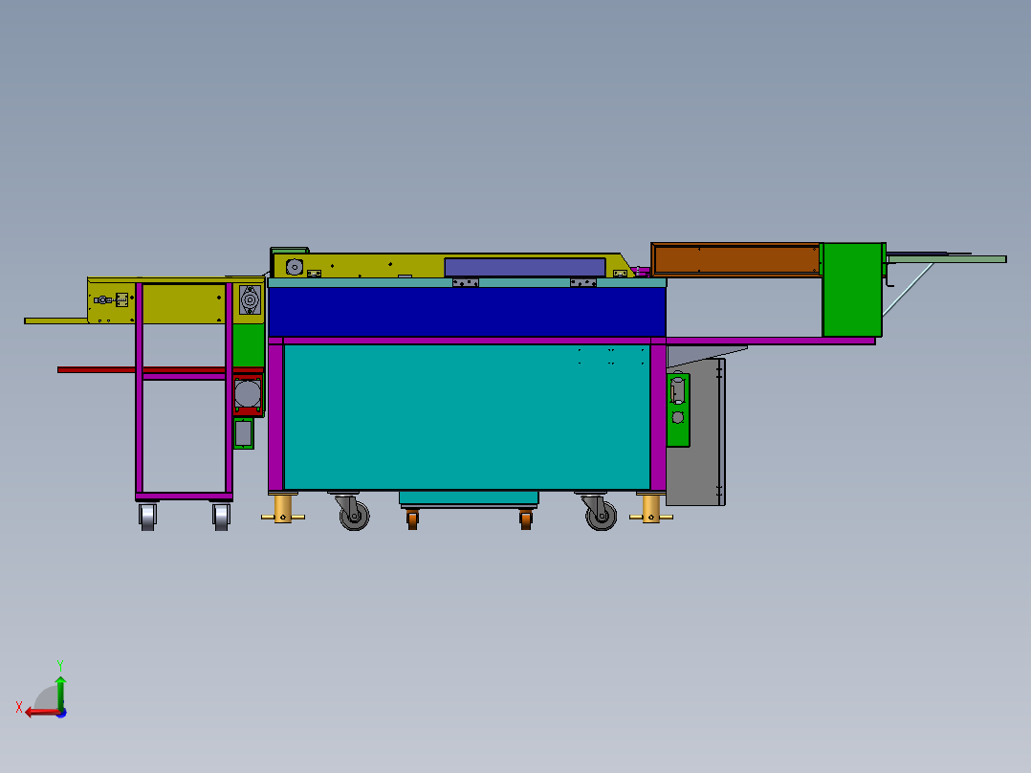Screen dimensions: 1031x773
Task: Select the magenta bottom bar of left cart
Action: (184, 496)
